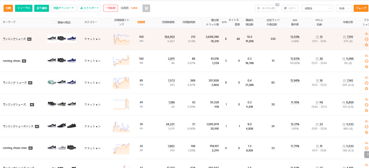Click the コピー button
Image resolution: width=369 pixels, height=168 pixels.
click(x=290, y=8)
